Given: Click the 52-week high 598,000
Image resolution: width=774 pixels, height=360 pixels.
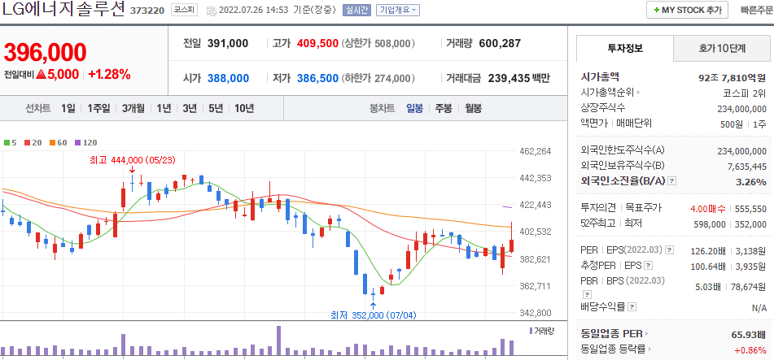Looking at the screenshot, I should tap(709, 224).
